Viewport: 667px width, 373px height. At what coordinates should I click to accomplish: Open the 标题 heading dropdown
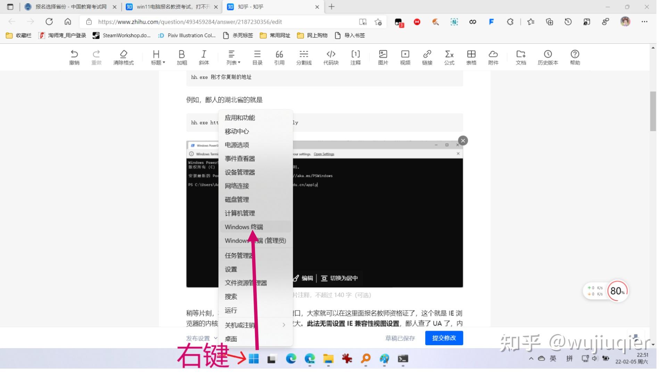coord(157,57)
